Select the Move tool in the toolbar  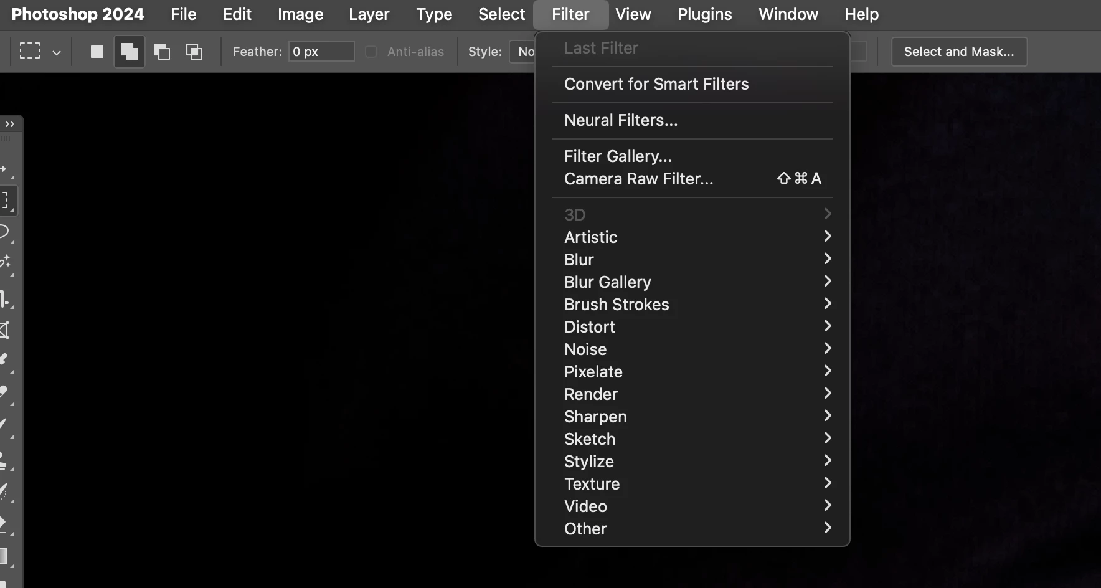point(5,169)
